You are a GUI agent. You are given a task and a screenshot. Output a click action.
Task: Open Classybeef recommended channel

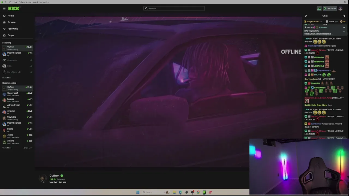(x=17, y=94)
